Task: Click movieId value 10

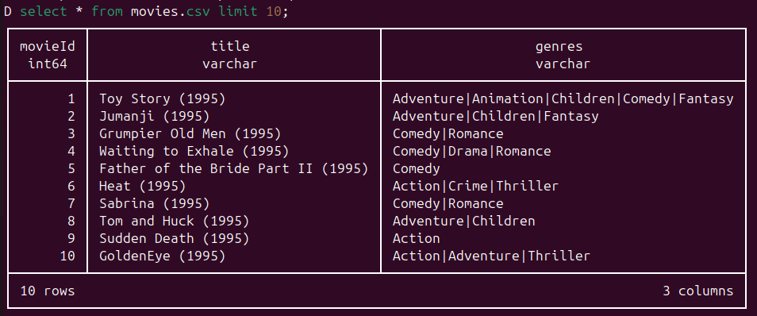Action: point(67,256)
